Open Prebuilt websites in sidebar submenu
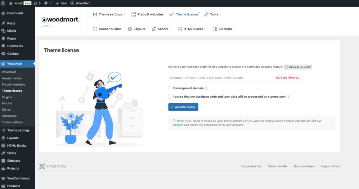Screen dimensions: 359x189 pos(14,85)
